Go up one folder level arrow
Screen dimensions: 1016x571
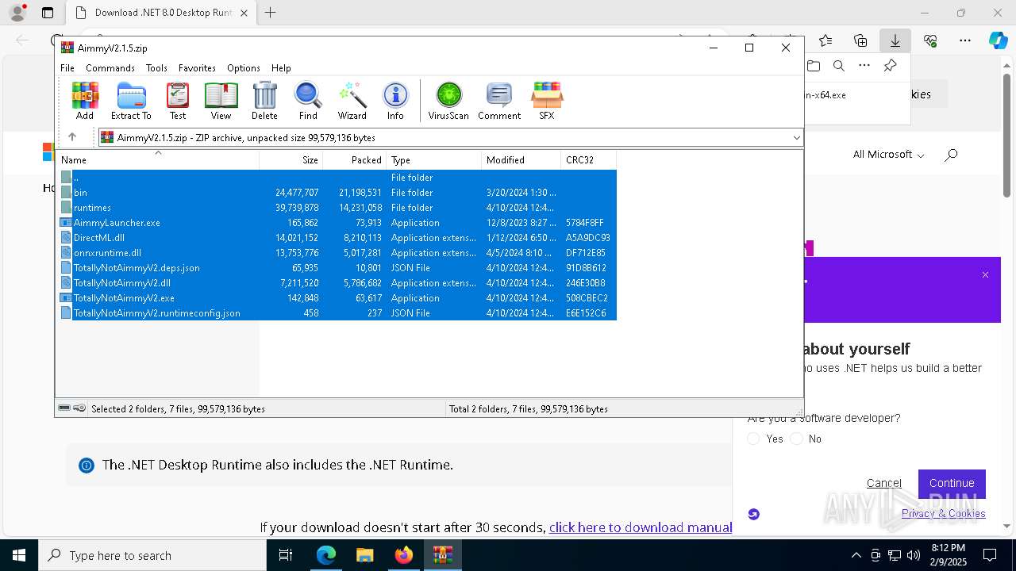coord(72,137)
